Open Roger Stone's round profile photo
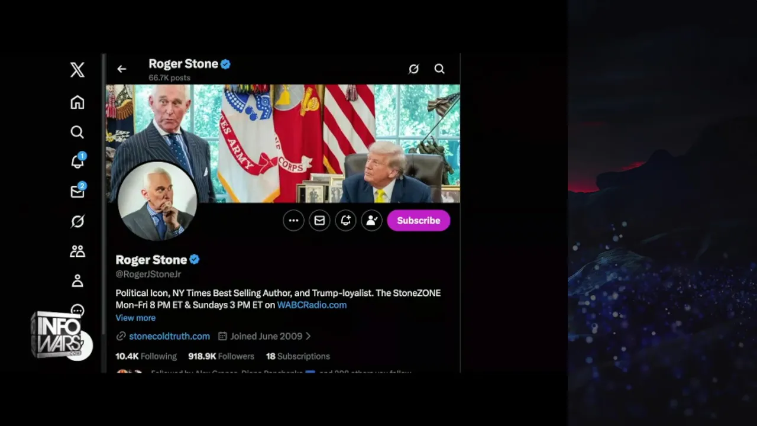The width and height of the screenshot is (757, 426). tap(157, 202)
